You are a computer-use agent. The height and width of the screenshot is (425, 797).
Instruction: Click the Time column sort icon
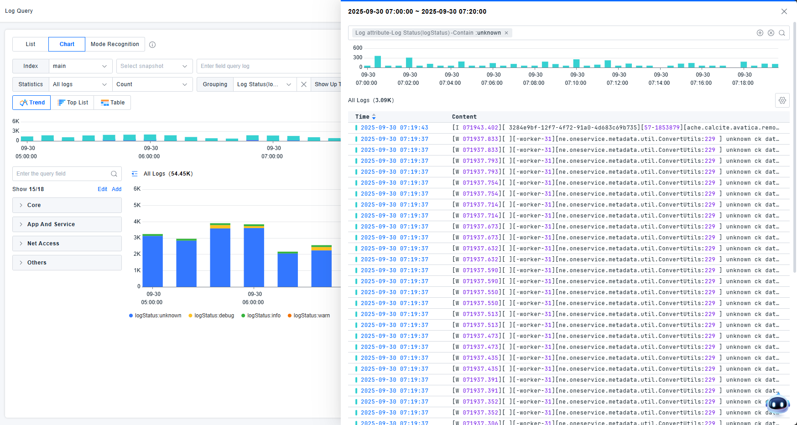374,117
